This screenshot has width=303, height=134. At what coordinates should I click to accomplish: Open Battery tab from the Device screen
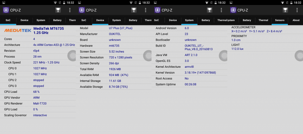[x=133, y=20]
